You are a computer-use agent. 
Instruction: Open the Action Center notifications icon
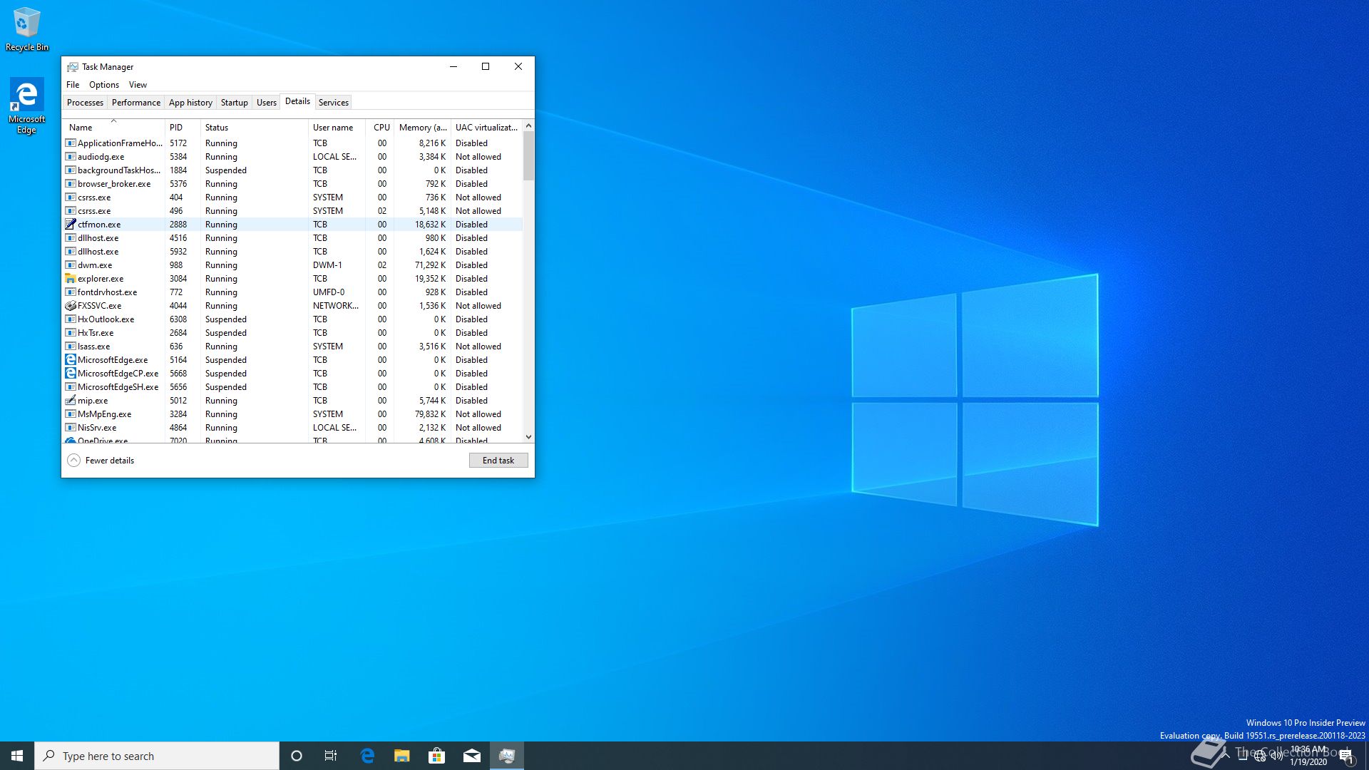(x=1345, y=756)
